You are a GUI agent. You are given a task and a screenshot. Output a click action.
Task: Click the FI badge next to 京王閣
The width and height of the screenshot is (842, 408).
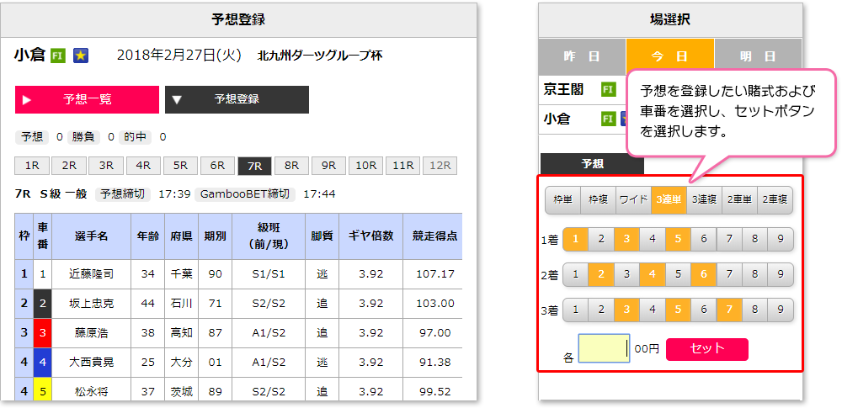point(608,90)
